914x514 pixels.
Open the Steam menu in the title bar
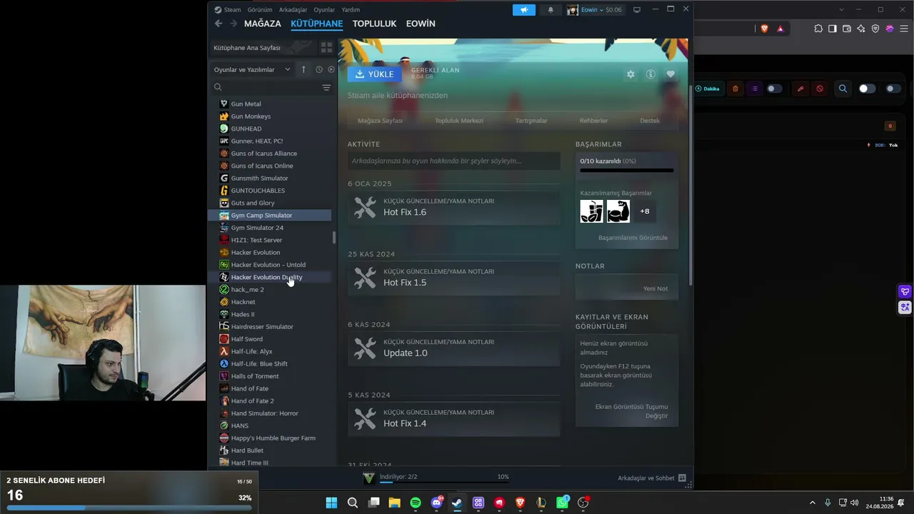pyautogui.click(x=228, y=10)
